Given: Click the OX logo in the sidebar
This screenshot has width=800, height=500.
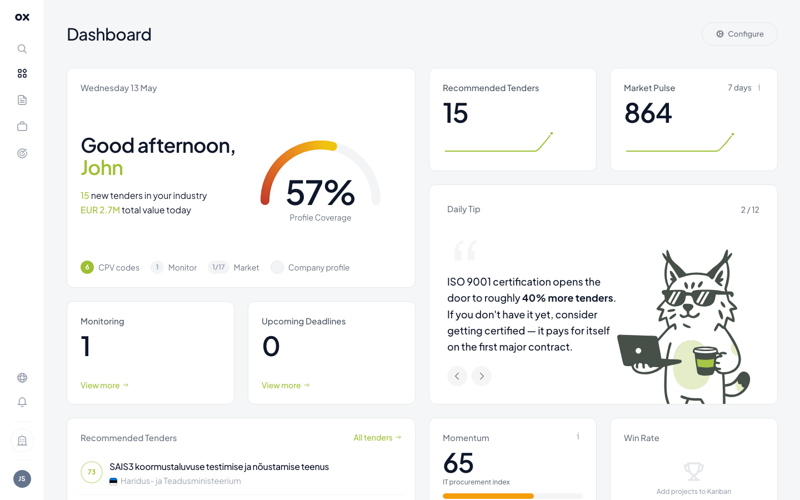Looking at the screenshot, I should [22, 17].
